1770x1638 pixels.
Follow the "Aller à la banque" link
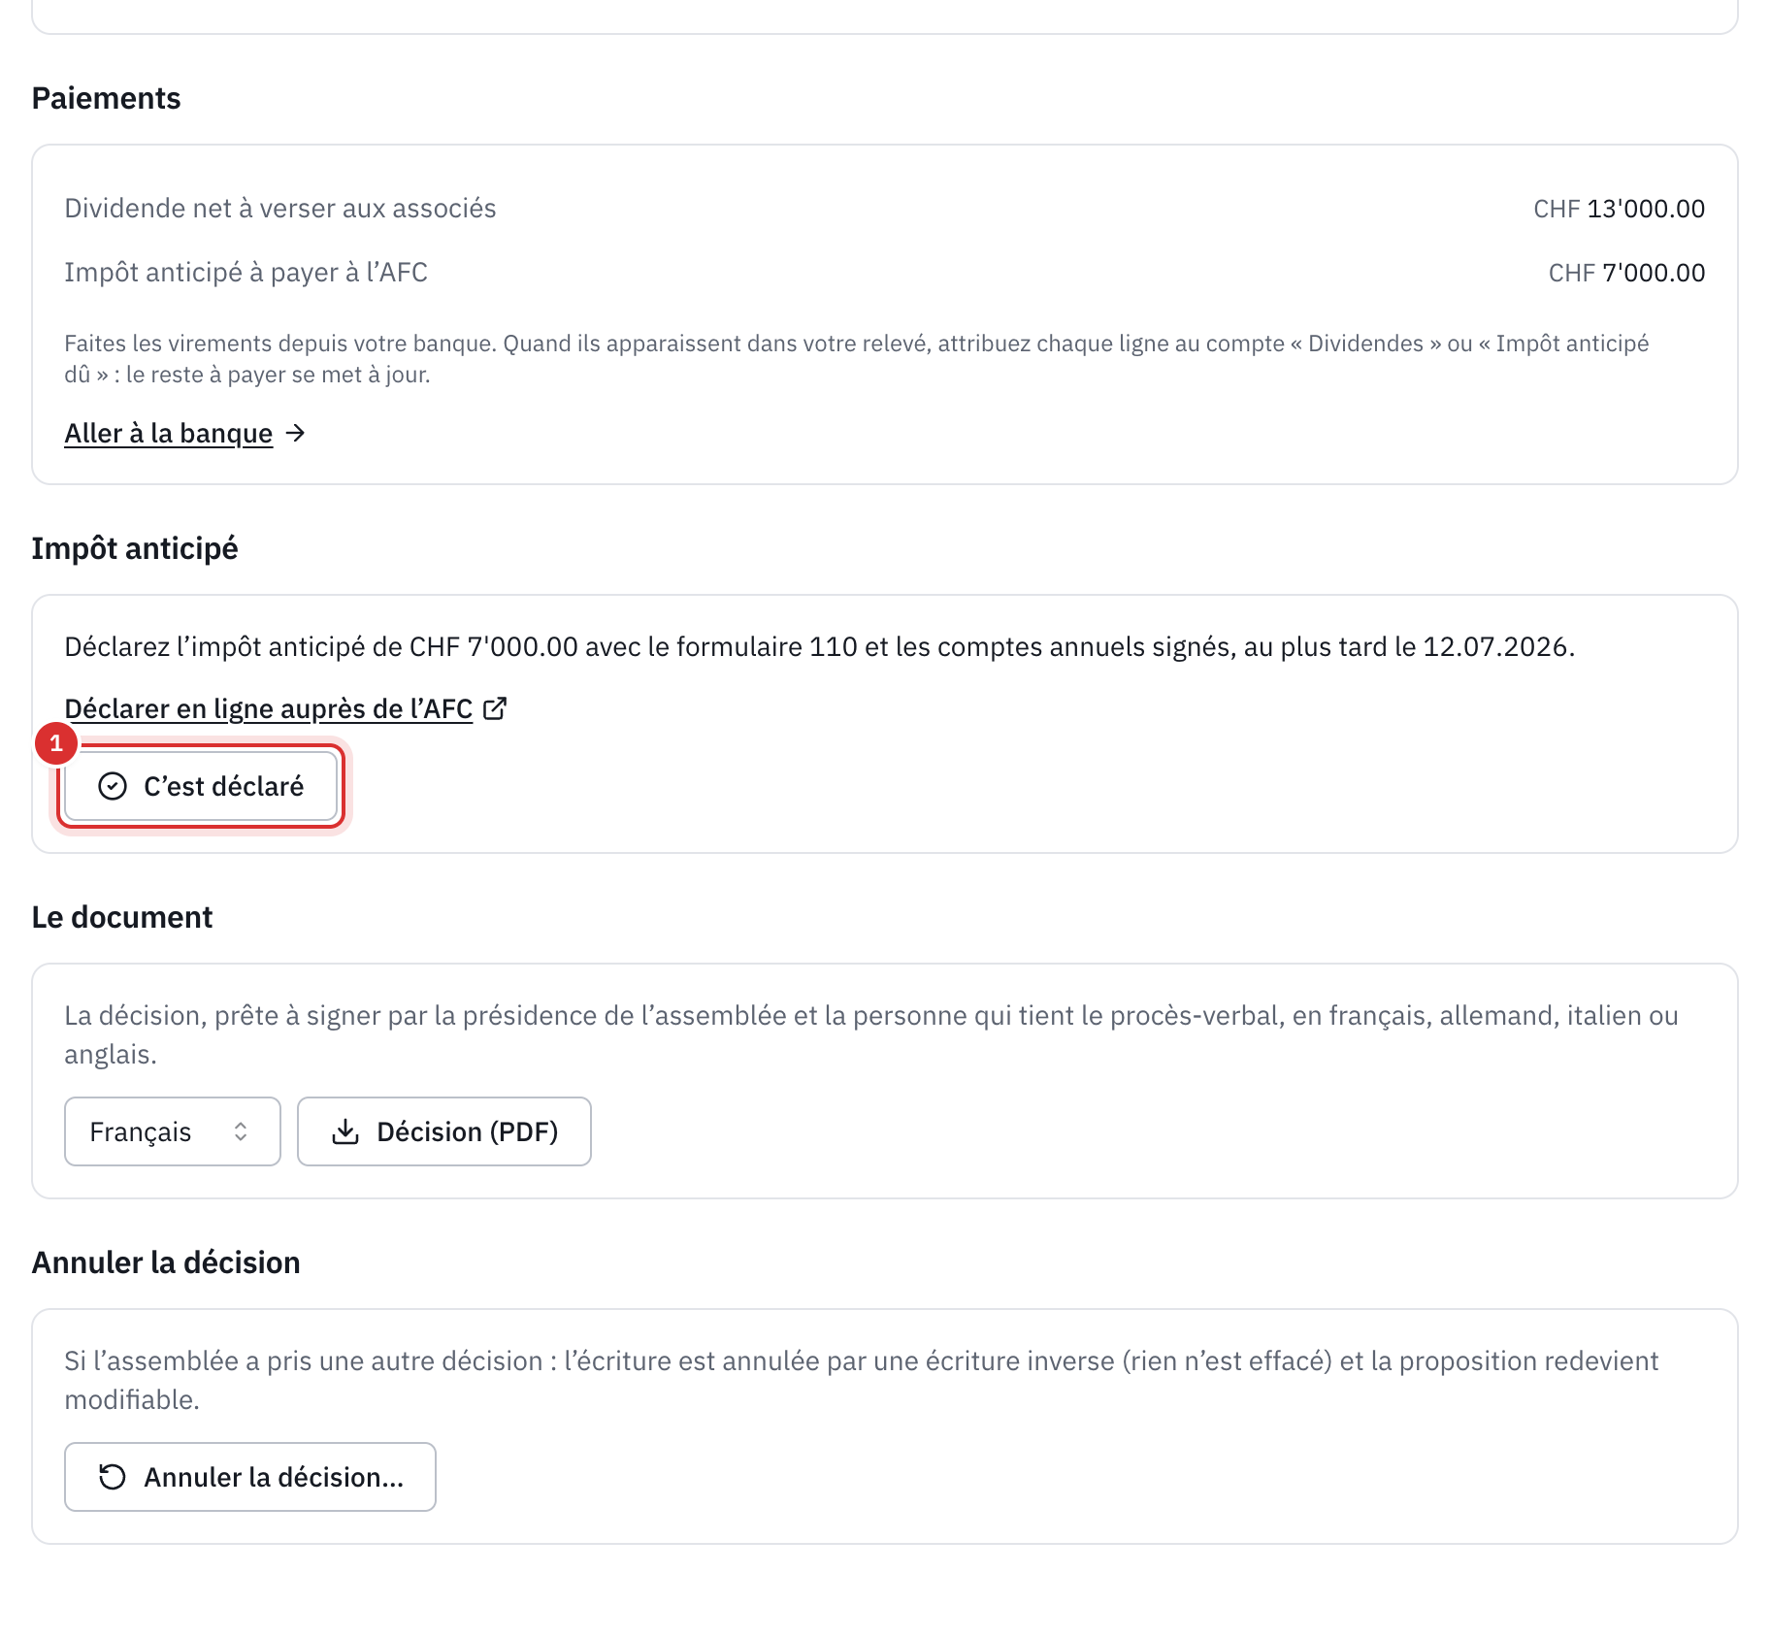pyautogui.click(x=168, y=434)
